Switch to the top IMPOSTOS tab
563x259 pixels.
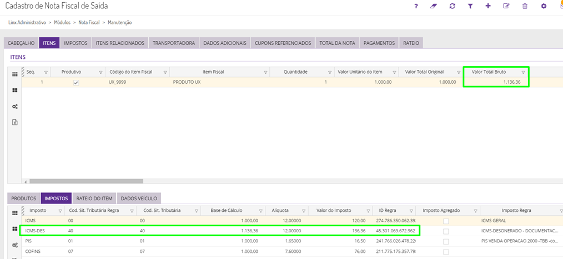tap(76, 43)
